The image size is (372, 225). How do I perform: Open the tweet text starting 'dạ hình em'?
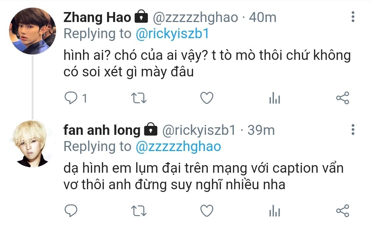(x=204, y=176)
